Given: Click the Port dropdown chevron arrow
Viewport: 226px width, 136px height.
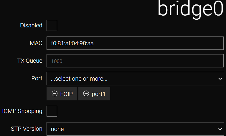Looking at the screenshot, I should point(220,79).
